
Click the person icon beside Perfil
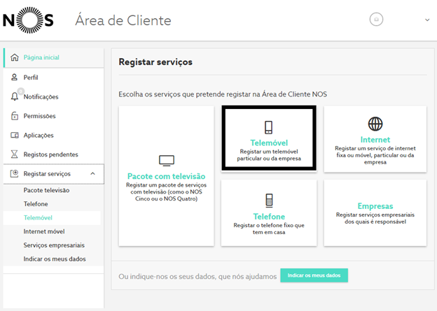coord(14,77)
